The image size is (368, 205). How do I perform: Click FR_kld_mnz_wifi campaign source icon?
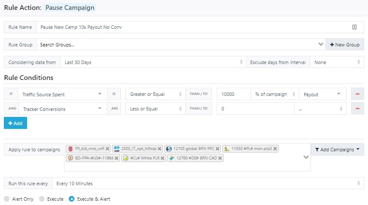[x=71, y=149]
